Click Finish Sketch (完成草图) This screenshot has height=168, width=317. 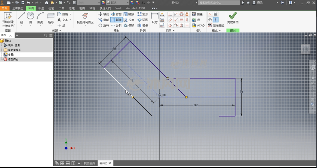[233, 18]
